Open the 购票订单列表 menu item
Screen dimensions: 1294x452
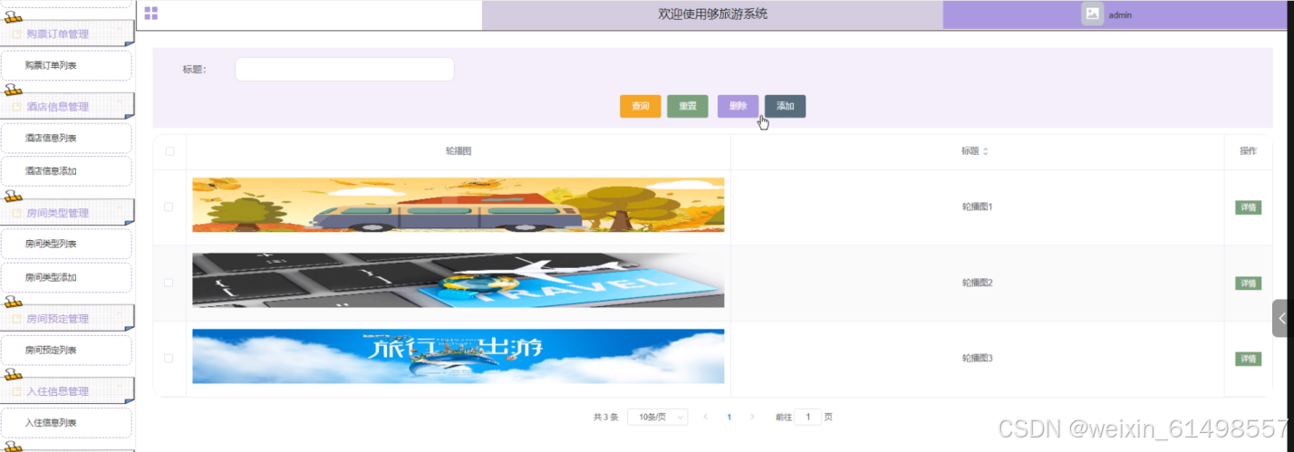(66, 65)
